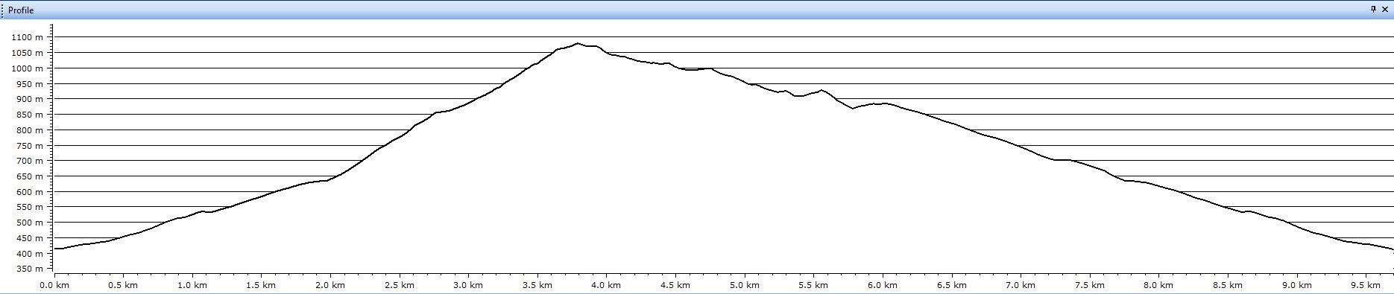Toggle auto-hide pin on Profile panel
The image size is (1394, 294).
pyautogui.click(x=1374, y=10)
